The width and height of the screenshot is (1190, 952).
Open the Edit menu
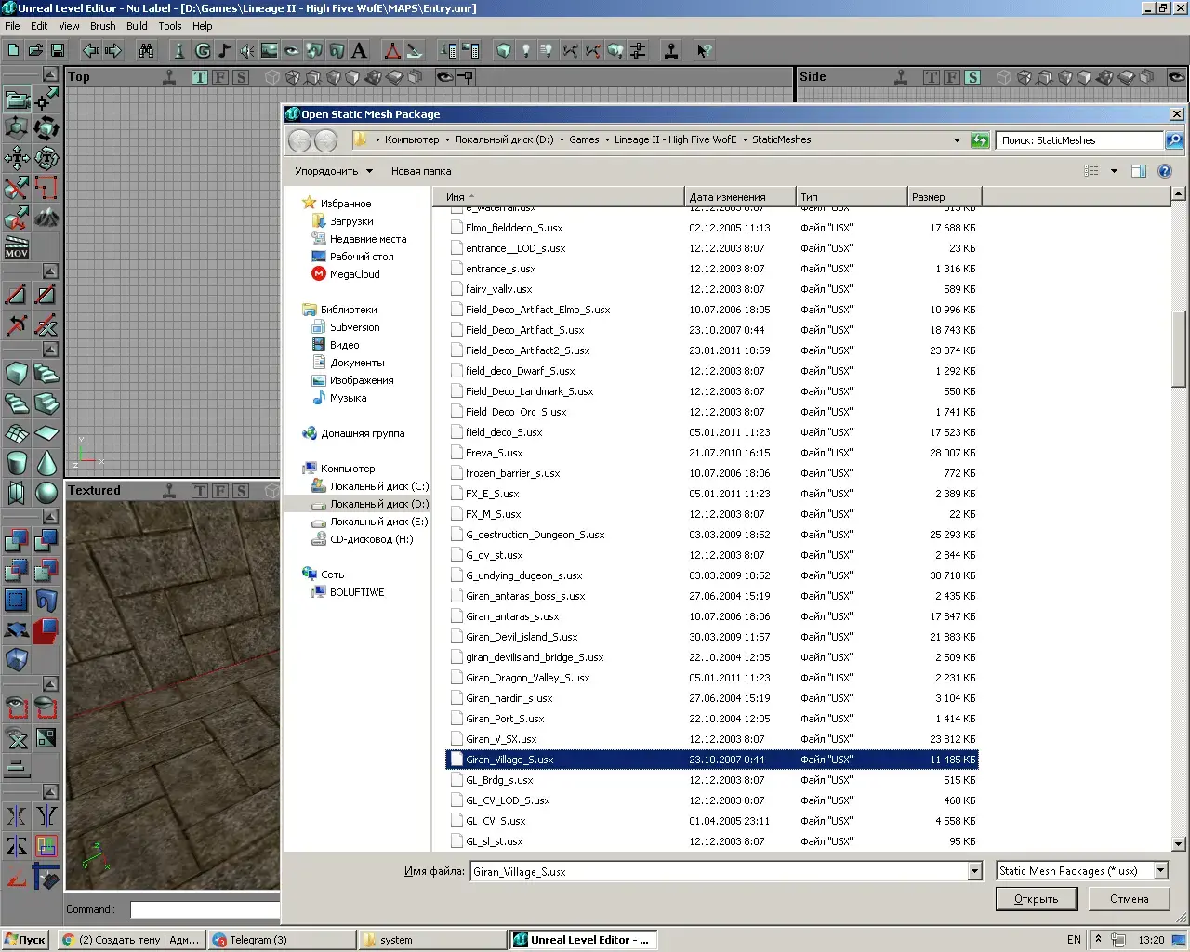(x=39, y=26)
